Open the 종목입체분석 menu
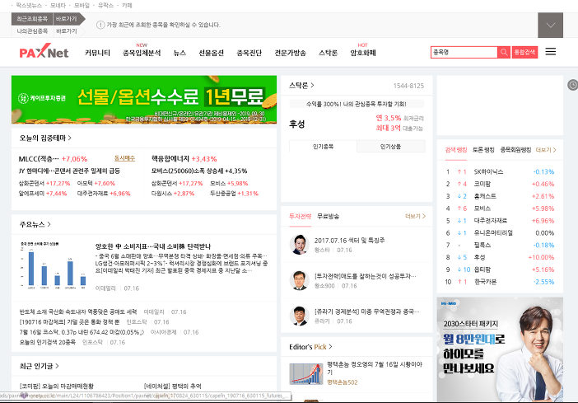The height and width of the screenshot is (403, 578). (x=142, y=53)
